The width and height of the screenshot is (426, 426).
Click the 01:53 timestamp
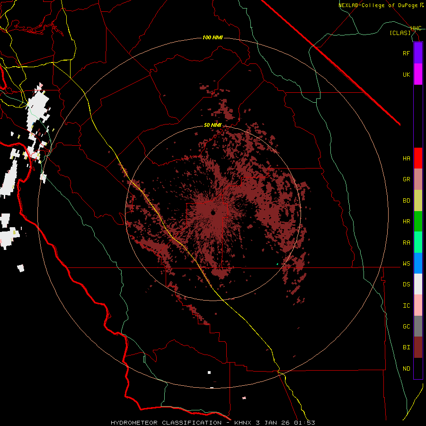tap(304, 423)
